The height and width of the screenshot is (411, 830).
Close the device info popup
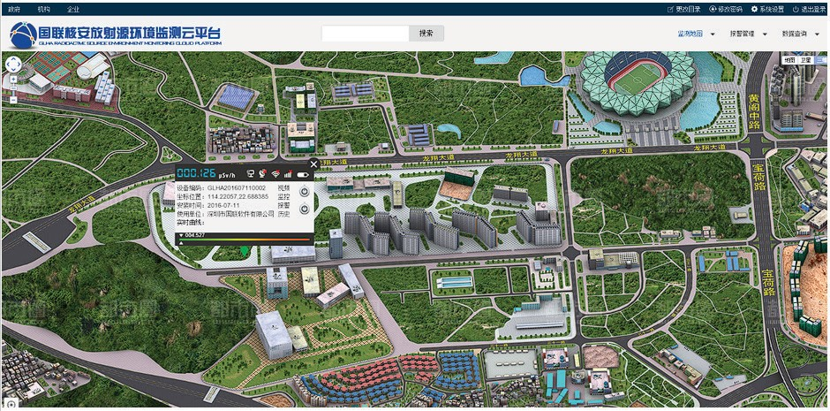click(x=313, y=164)
